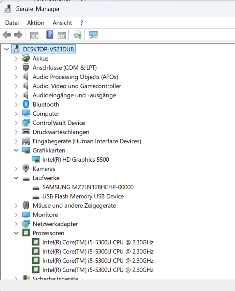Click the Back arrow toolbar button
The height and width of the screenshot is (291, 235).
click(7, 35)
